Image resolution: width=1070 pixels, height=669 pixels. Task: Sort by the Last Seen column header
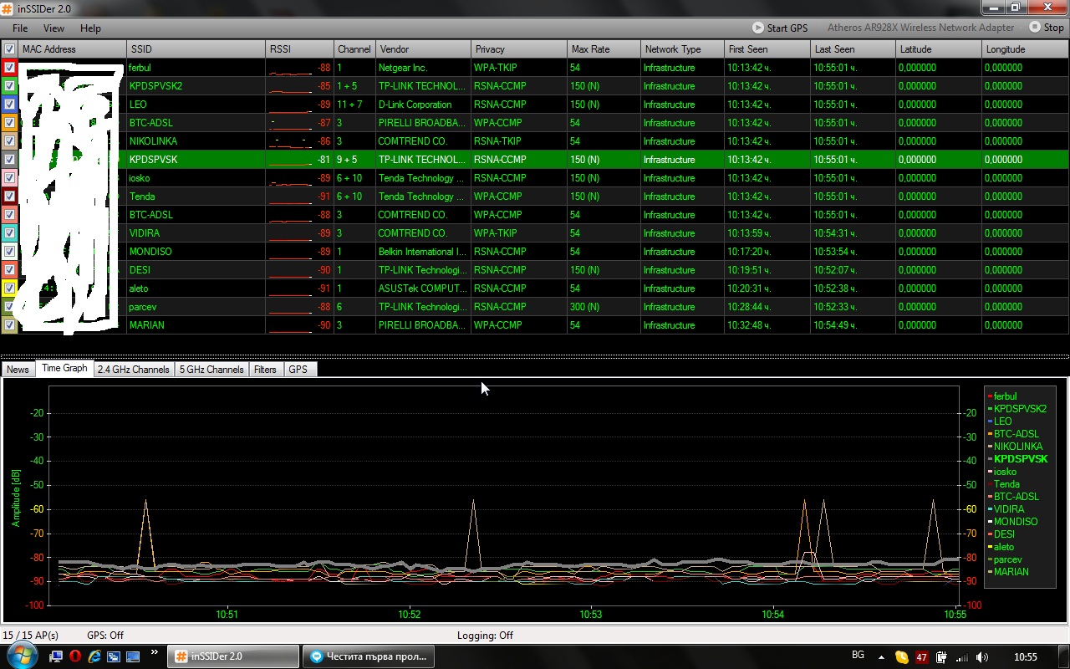pyautogui.click(x=853, y=49)
